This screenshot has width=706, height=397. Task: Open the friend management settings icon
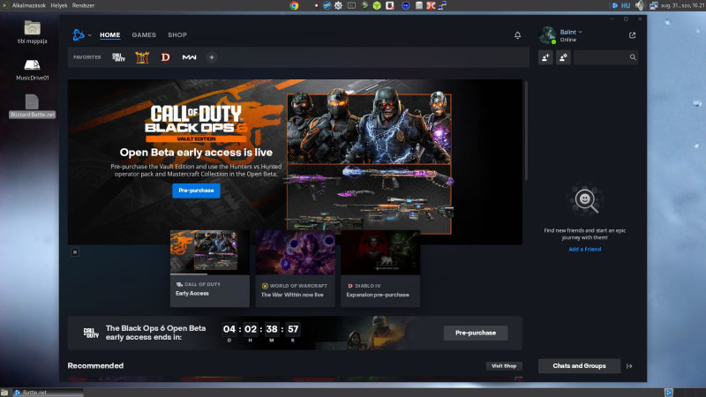(x=563, y=57)
